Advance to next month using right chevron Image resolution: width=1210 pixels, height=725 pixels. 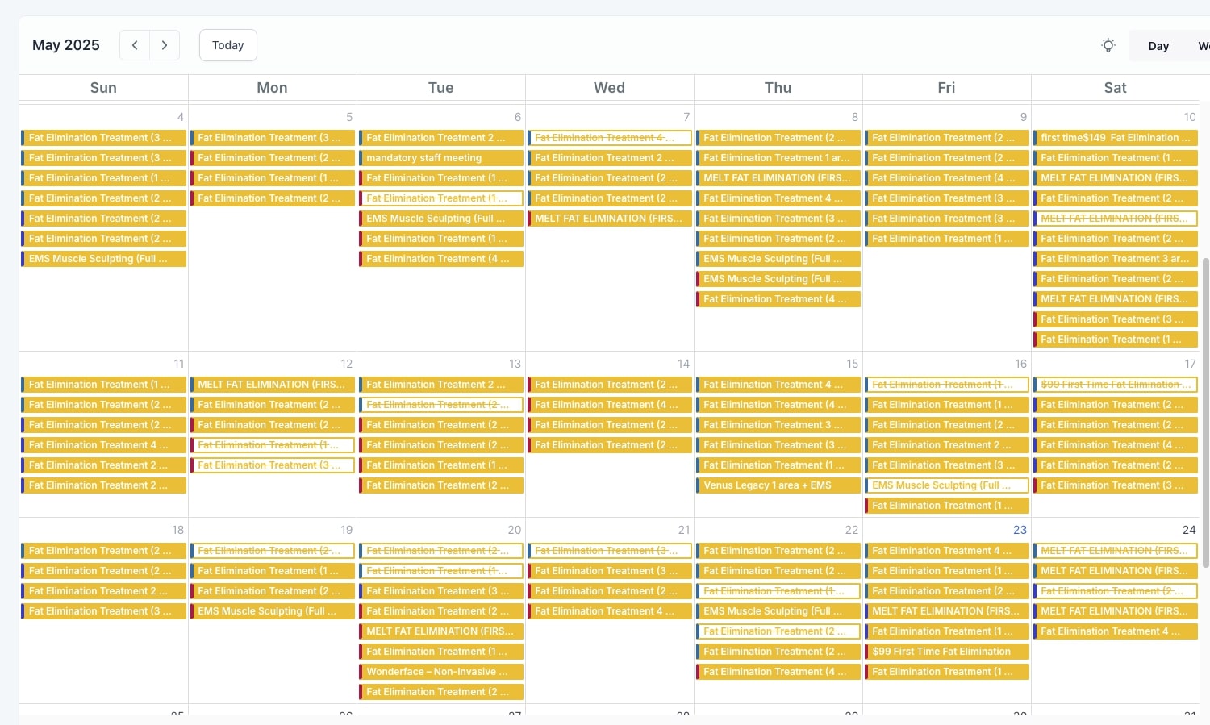pyautogui.click(x=164, y=45)
